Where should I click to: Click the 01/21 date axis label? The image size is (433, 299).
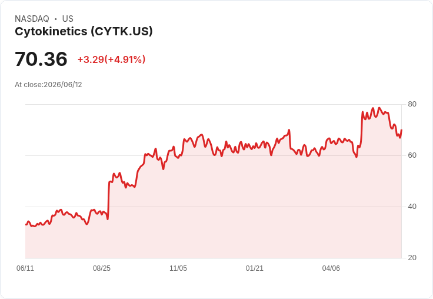coord(254,268)
